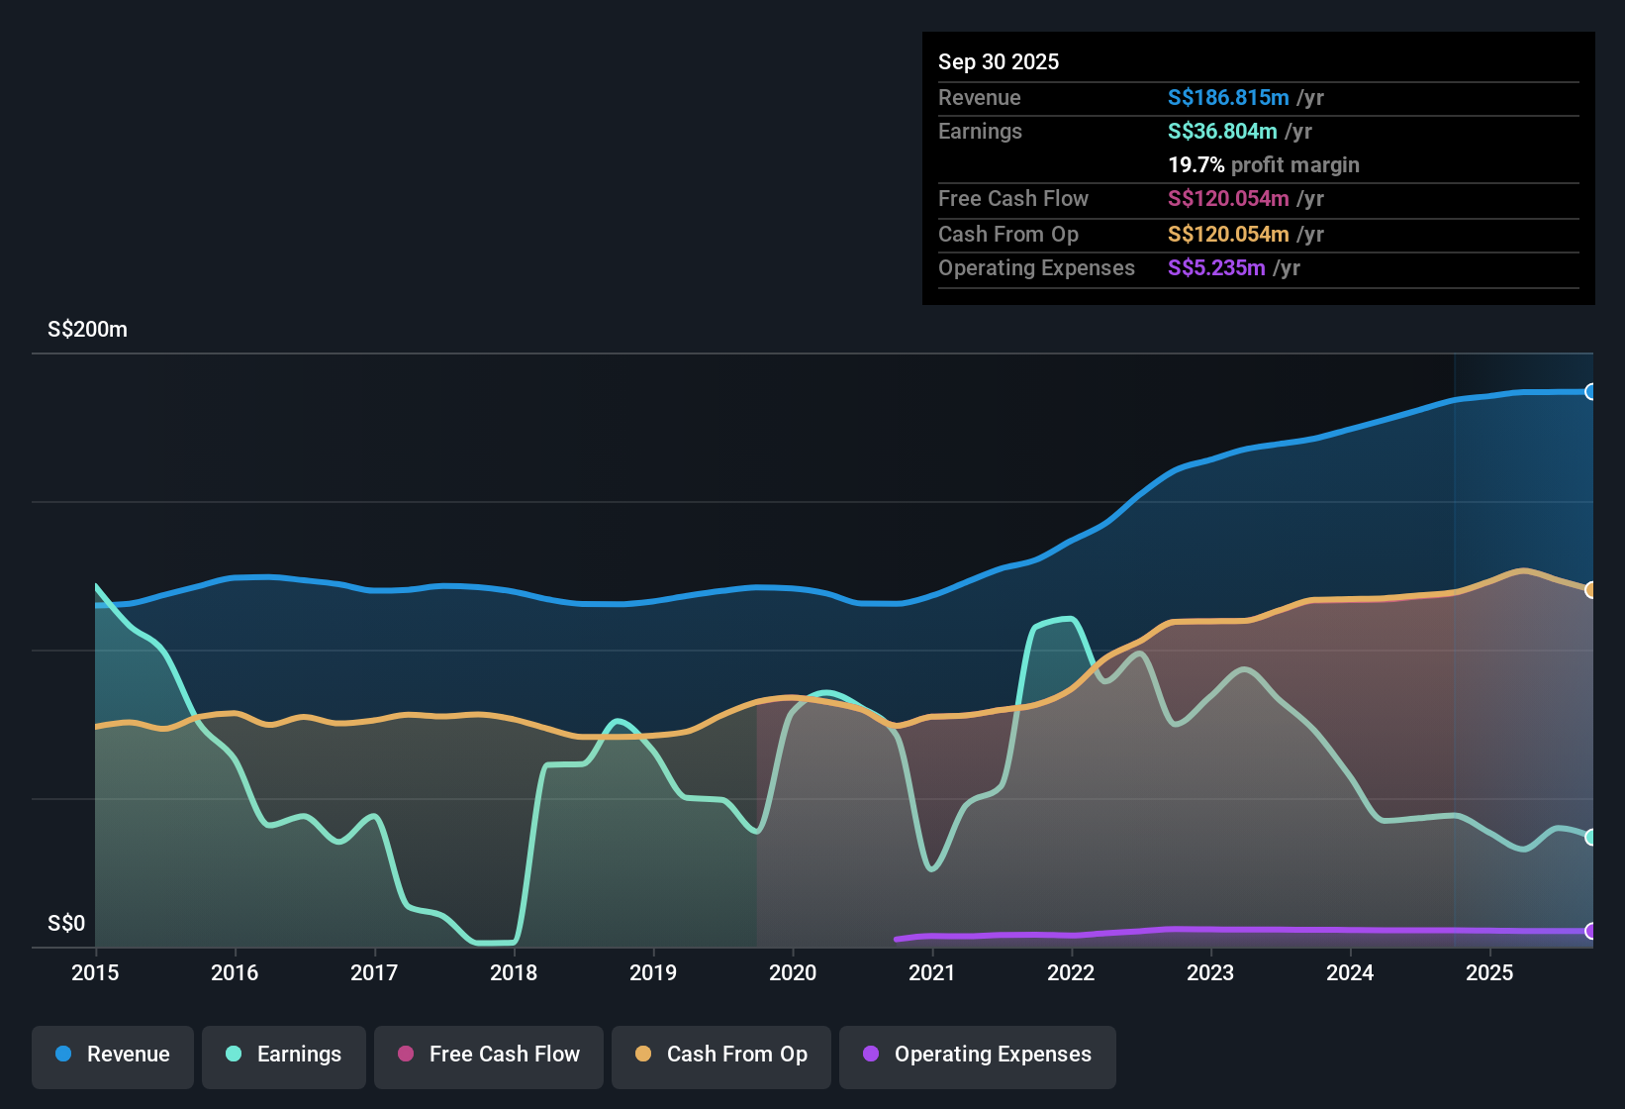Viewport: 1625px width, 1109px height.
Task: Click the Revenue value S$186.815m
Action: (1227, 97)
